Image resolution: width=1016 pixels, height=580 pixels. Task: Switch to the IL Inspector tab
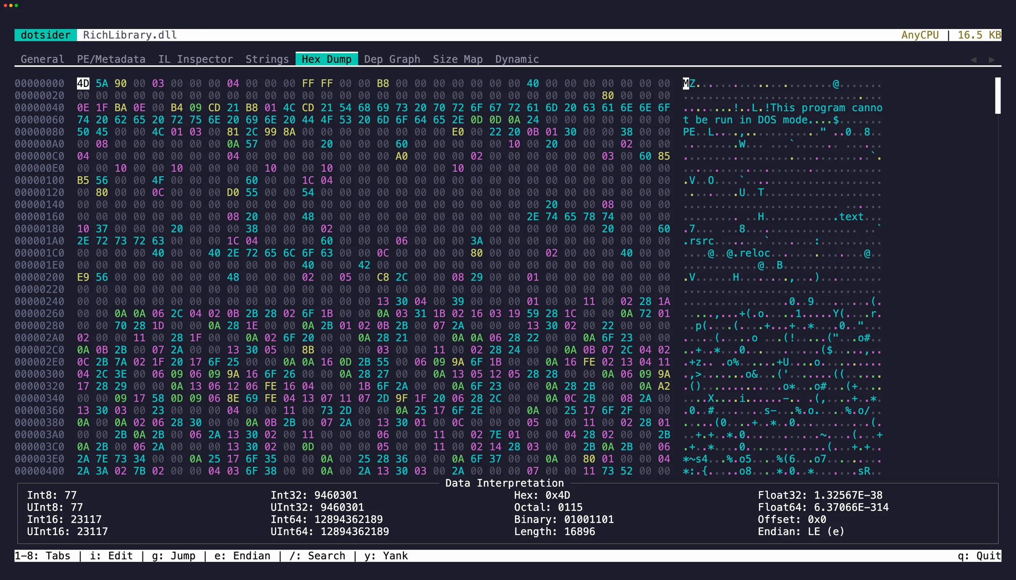click(x=196, y=59)
